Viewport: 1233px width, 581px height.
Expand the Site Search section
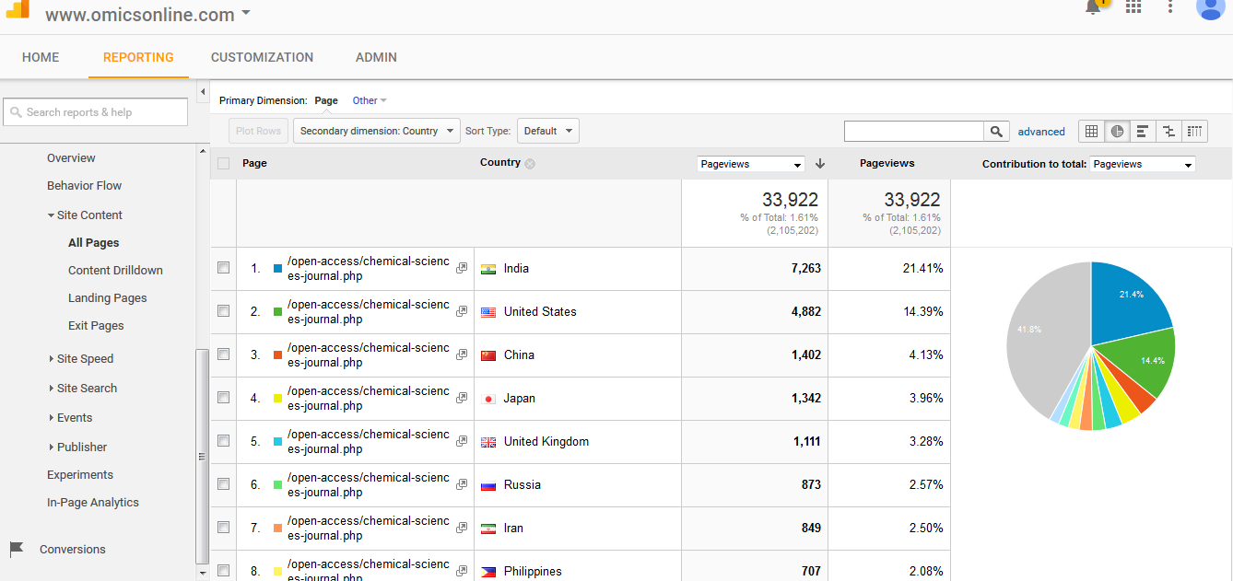coord(83,389)
